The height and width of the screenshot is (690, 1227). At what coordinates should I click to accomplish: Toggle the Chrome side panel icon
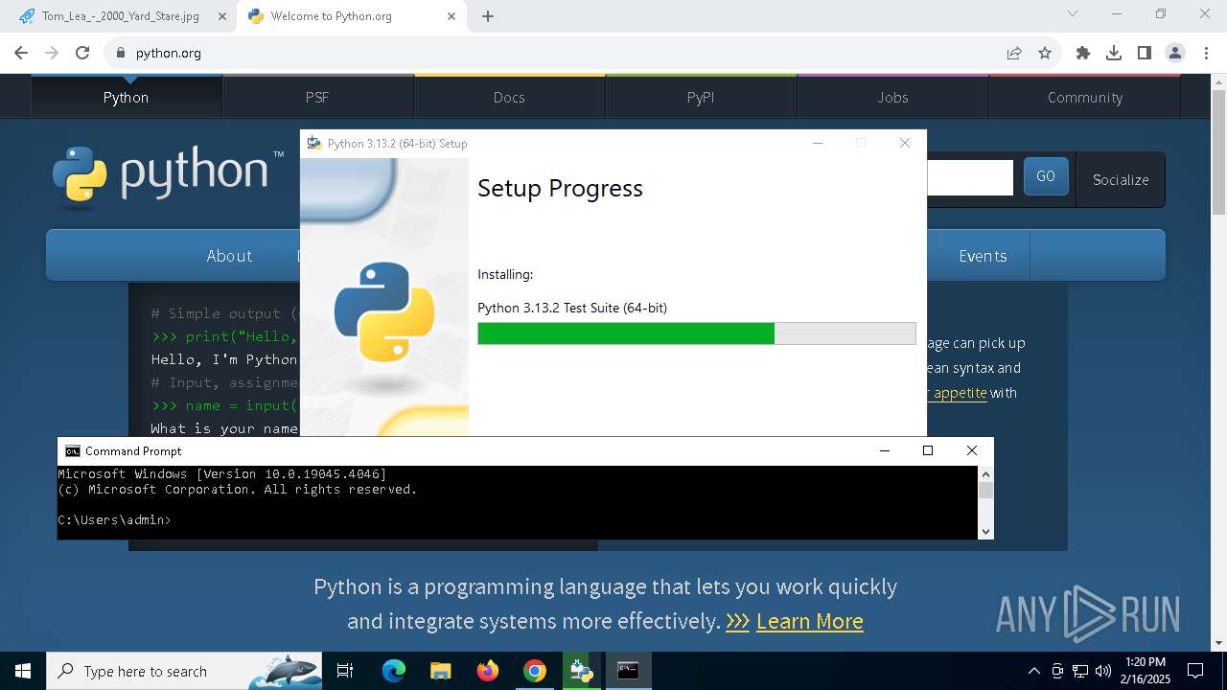pos(1145,53)
